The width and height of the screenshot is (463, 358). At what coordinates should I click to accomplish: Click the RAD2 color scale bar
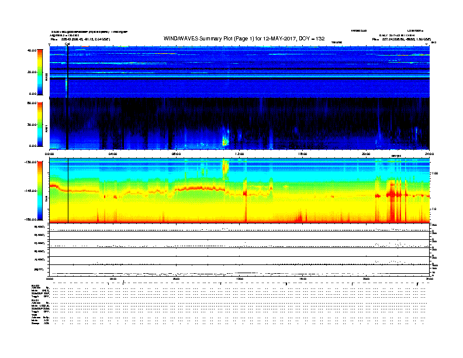[x=40, y=72]
